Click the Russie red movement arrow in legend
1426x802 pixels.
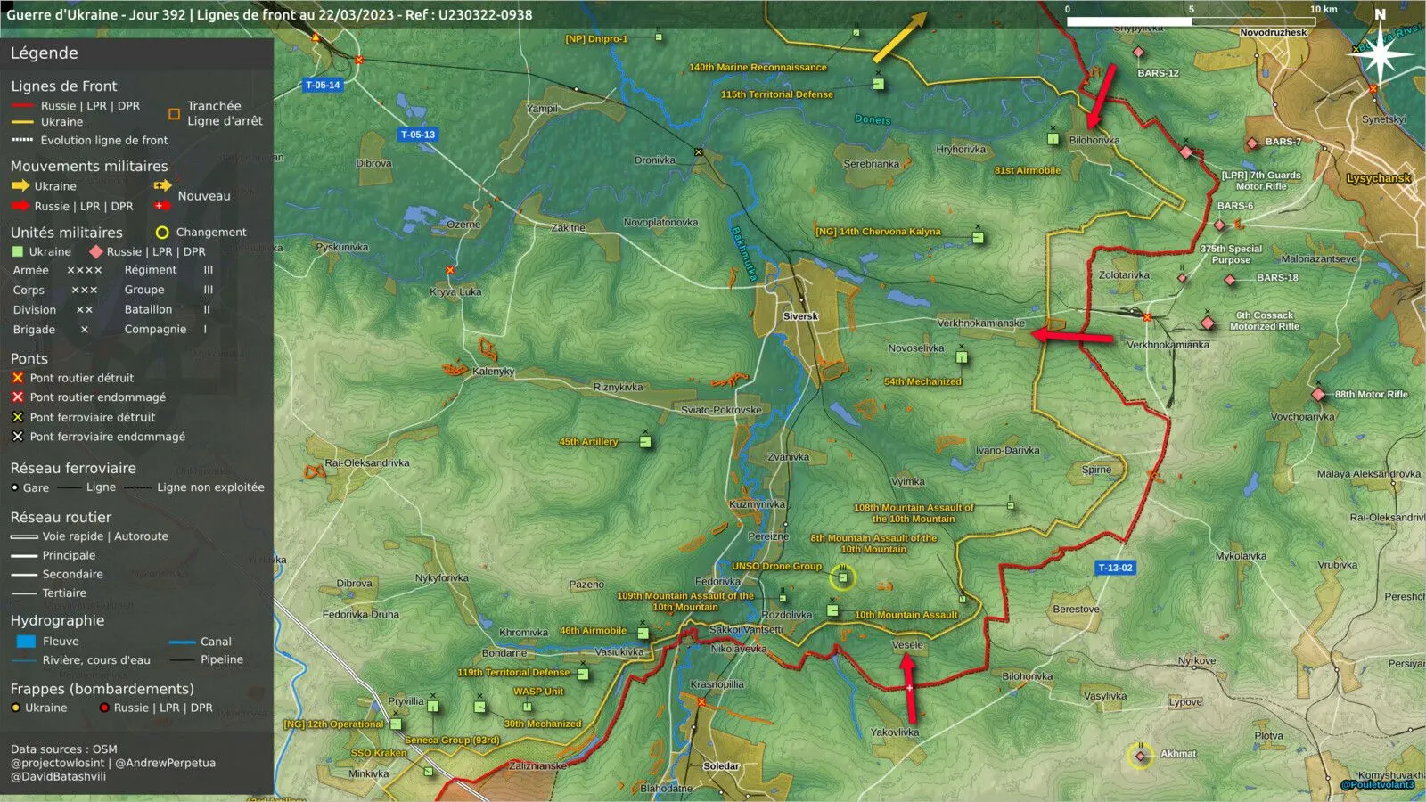point(20,206)
